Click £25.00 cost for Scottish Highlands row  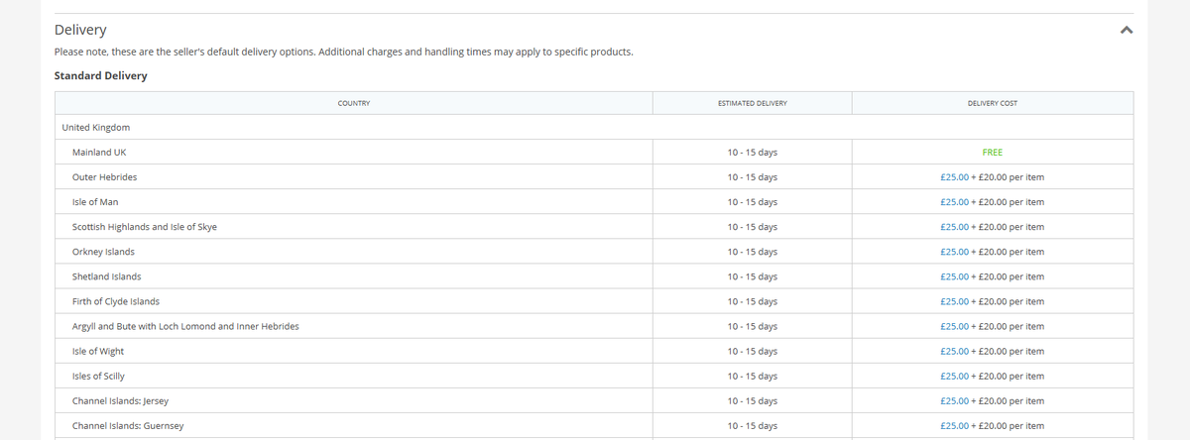(955, 227)
